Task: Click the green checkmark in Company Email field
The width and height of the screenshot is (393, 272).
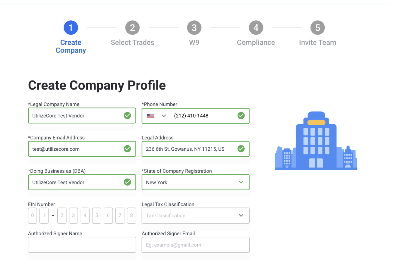Action: coord(127,149)
